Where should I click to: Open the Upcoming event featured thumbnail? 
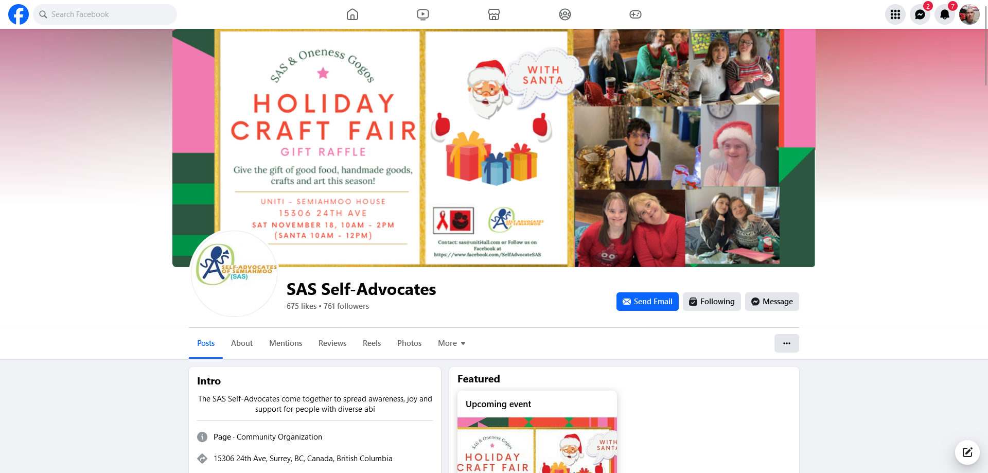tap(537, 445)
